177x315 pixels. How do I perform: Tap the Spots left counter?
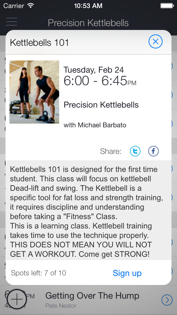(x=39, y=273)
